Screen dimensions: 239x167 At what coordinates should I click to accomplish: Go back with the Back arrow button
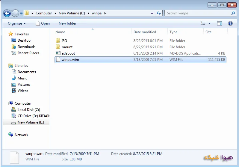(x=7, y=13)
